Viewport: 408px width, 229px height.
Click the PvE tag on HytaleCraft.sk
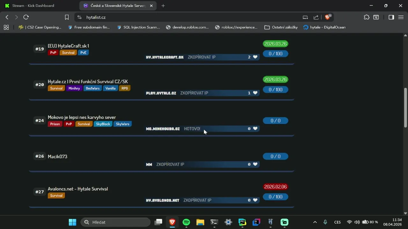[x=83, y=53]
